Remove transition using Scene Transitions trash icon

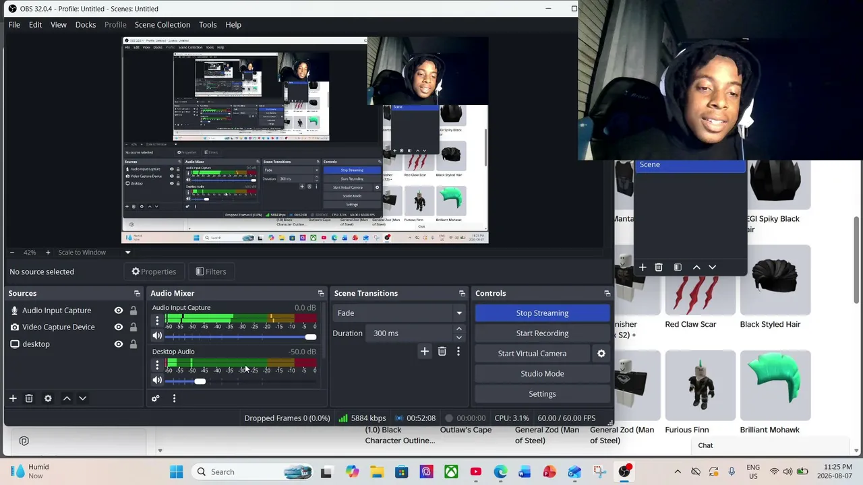click(442, 351)
